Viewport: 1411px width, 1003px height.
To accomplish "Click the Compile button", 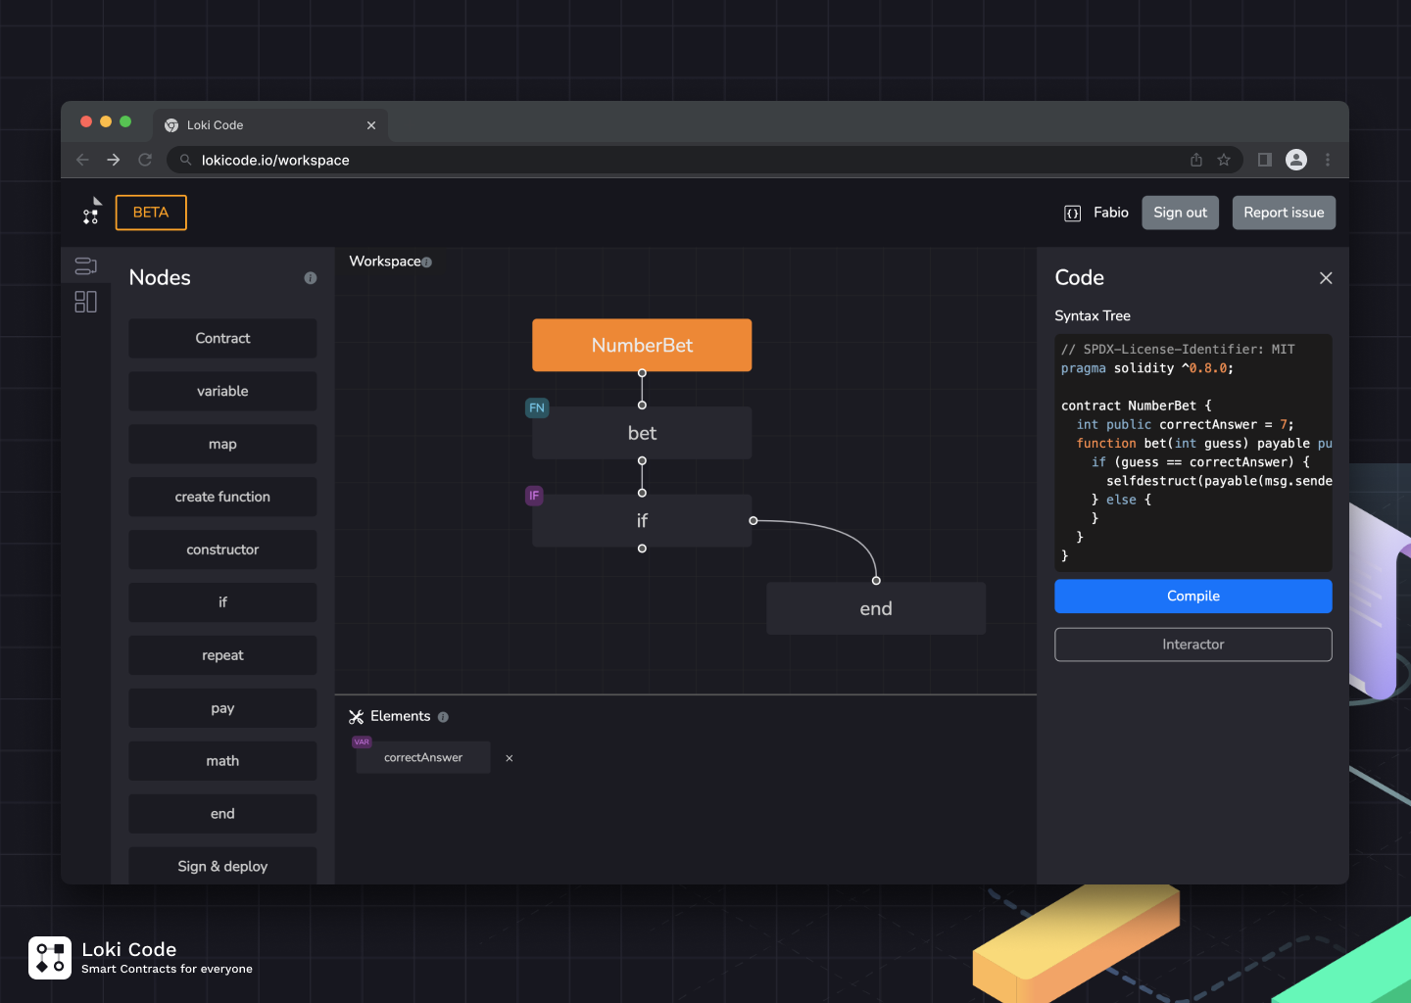I will (1193, 597).
